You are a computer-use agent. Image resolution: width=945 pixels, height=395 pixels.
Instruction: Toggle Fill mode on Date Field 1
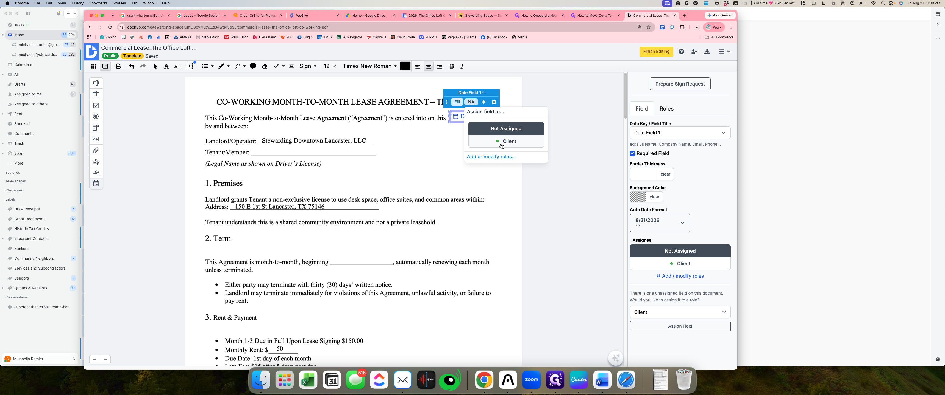[457, 102]
